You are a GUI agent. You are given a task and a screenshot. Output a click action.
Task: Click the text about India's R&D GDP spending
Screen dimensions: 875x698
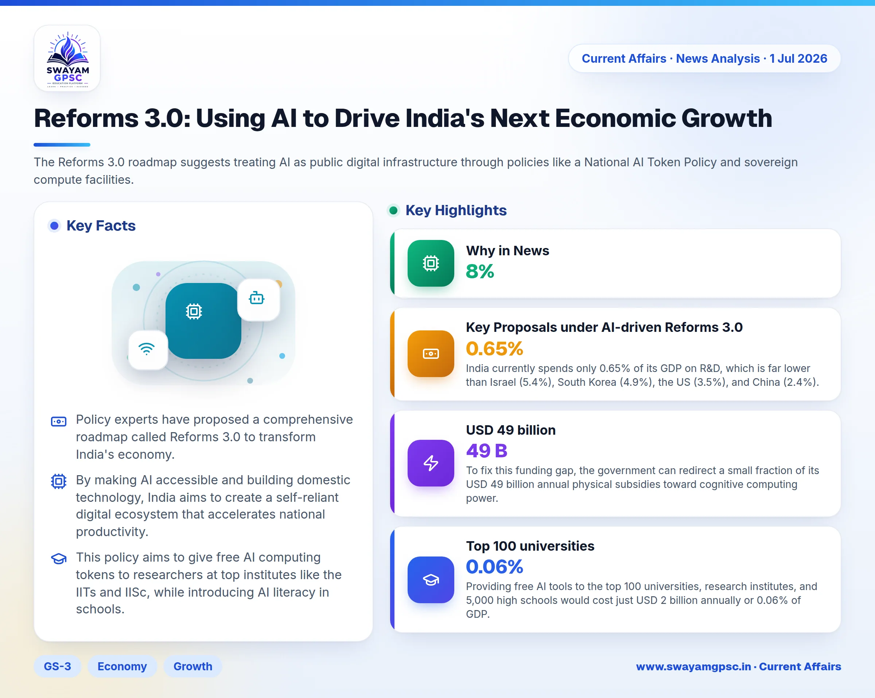pos(642,375)
